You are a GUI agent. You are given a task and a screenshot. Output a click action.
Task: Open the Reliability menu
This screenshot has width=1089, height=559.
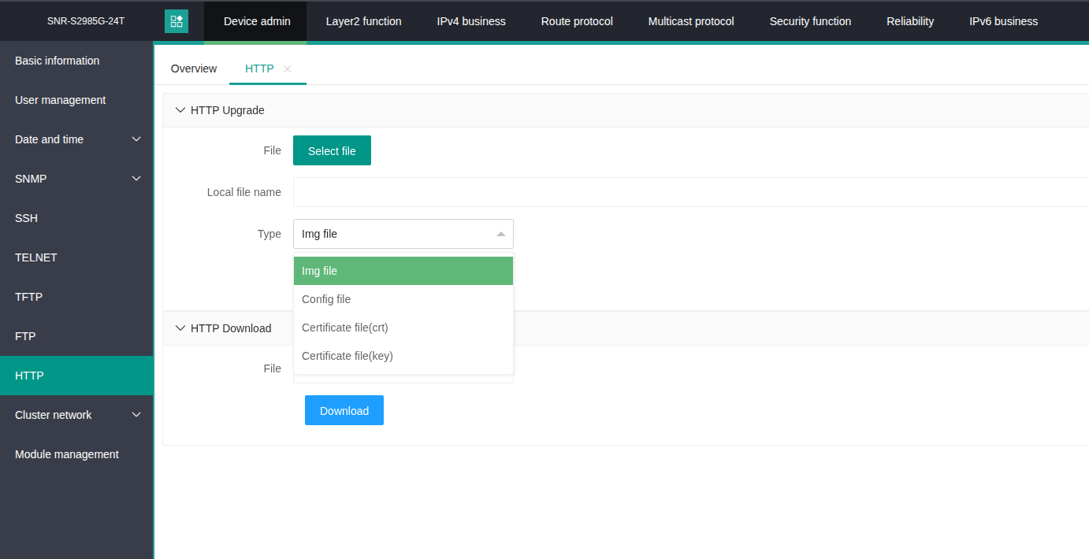click(x=910, y=21)
